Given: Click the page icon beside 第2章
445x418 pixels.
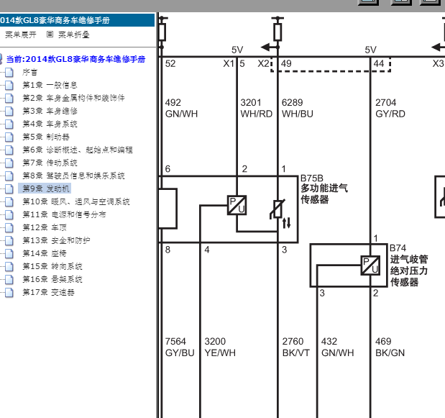Looking at the screenshot, I should [x=9, y=98].
